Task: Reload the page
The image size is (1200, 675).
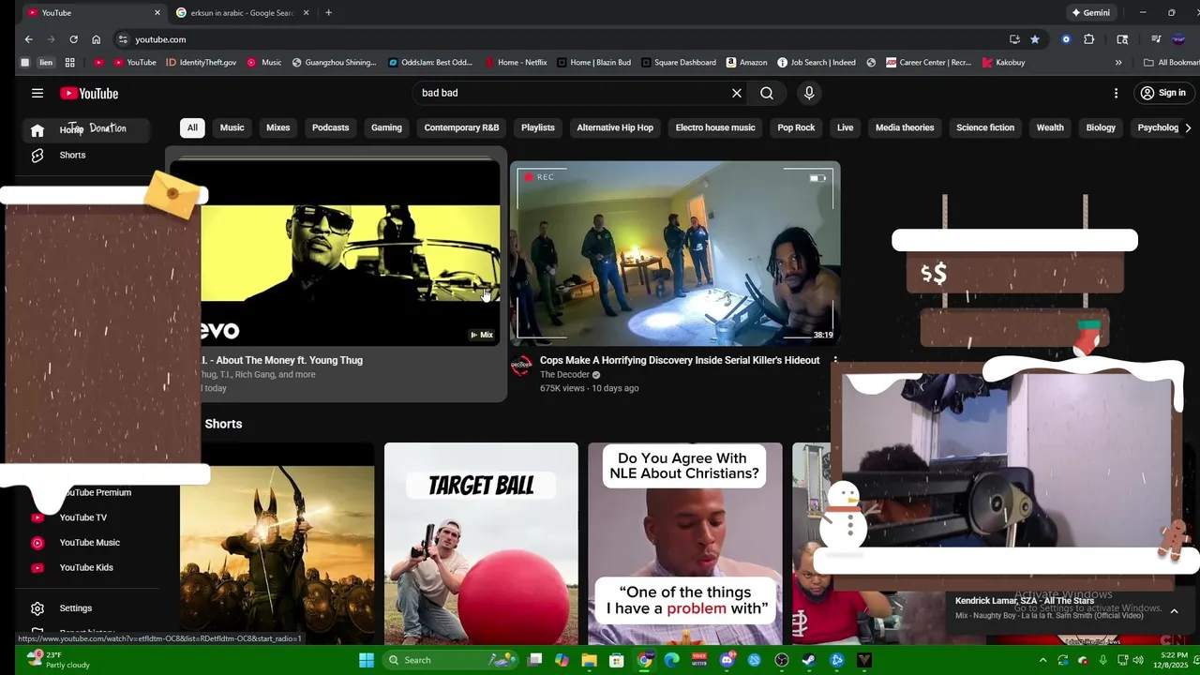Action: [73, 39]
